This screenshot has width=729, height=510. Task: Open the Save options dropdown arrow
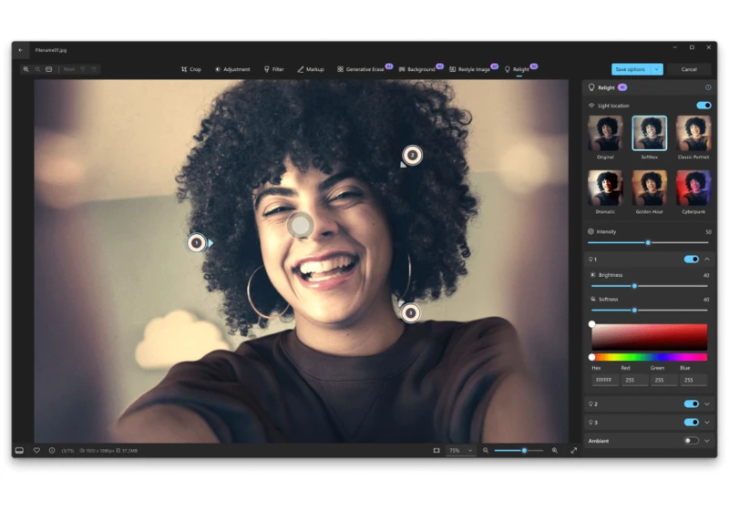click(x=656, y=69)
